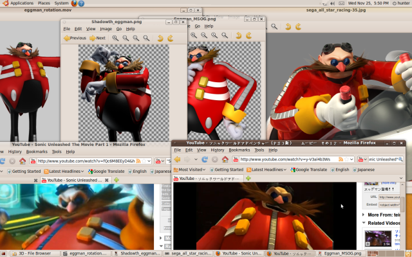Viewport: 412px width, 257px height.
Task: Launch Firefox from top panel icon
Action: coord(75,3)
